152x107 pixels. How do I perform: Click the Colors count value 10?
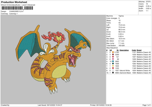(147, 4)
